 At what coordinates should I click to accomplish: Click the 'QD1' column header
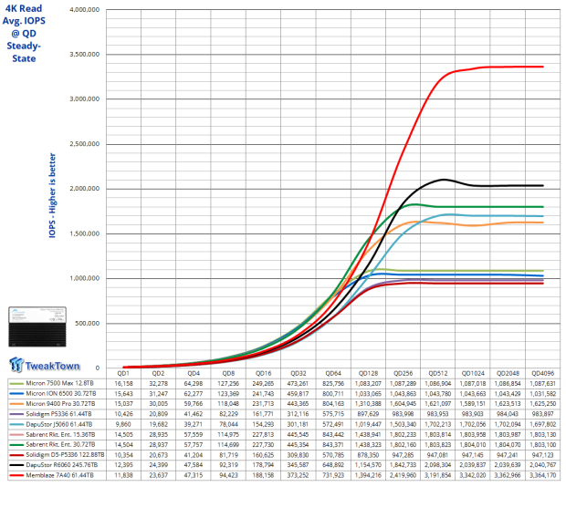pos(123,373)
